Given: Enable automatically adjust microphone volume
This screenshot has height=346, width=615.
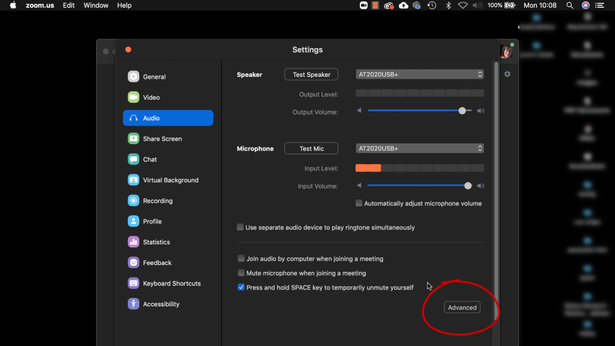Looking at the screenshot, I should 359,204.
